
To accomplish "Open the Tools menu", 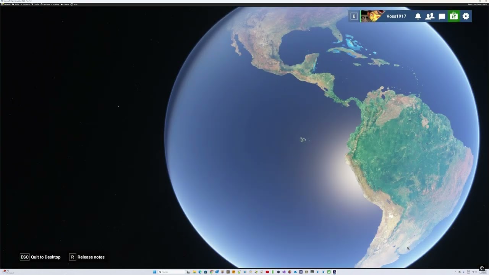I will coord(35,4).
